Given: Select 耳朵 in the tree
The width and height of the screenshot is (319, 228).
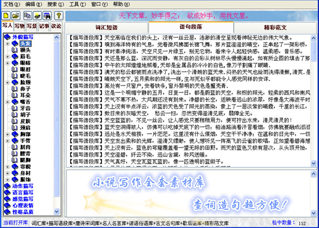Looking at the screenshot, I should pyautogui.click(x=25, y=95).
